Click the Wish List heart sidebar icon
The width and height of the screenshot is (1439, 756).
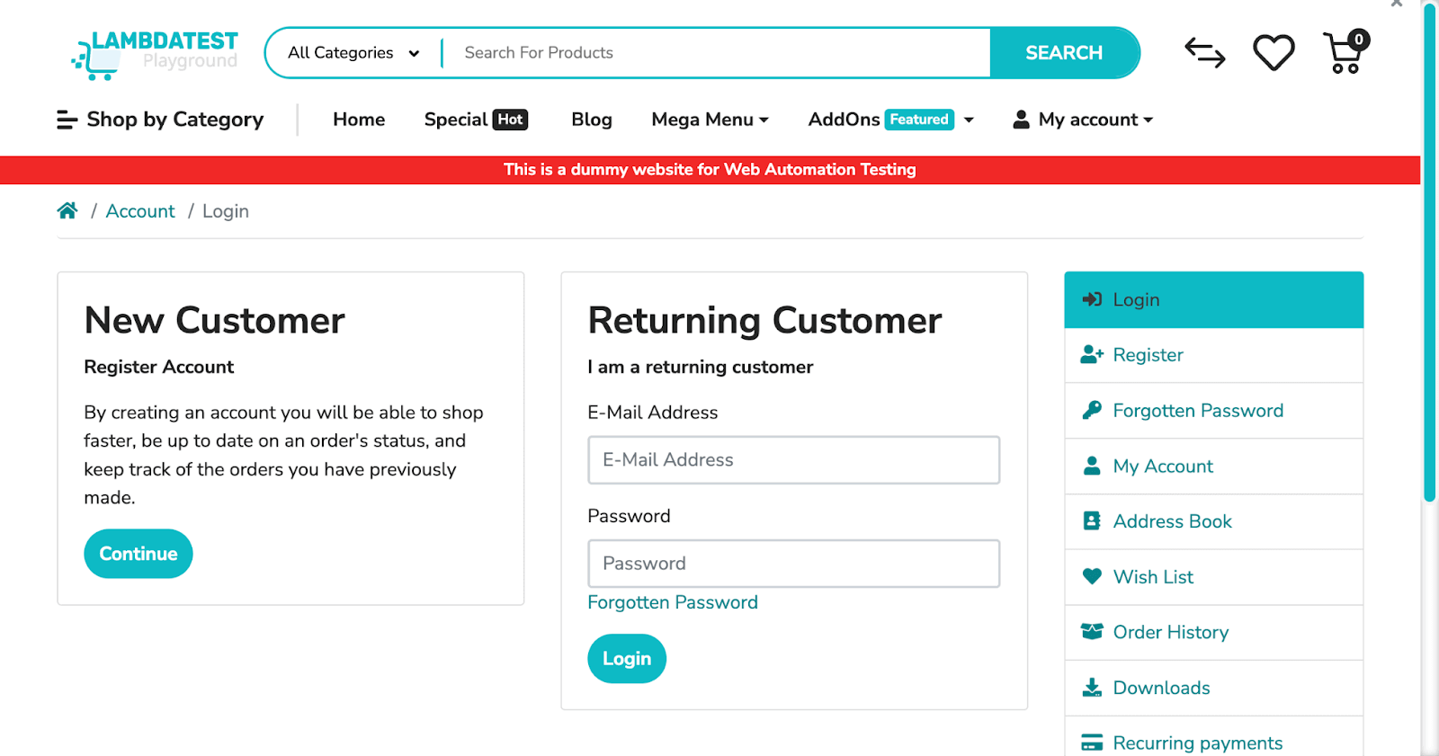[1092, 576]
